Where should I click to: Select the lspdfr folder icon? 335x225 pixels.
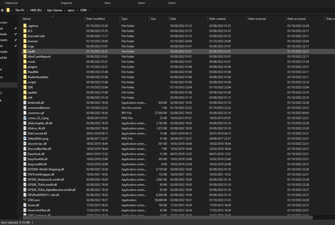[26, 51]
